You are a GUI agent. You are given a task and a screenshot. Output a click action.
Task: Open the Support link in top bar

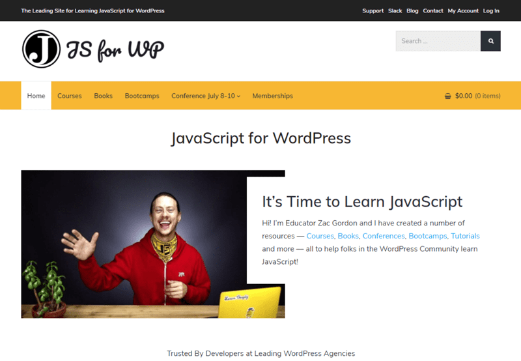373,10
